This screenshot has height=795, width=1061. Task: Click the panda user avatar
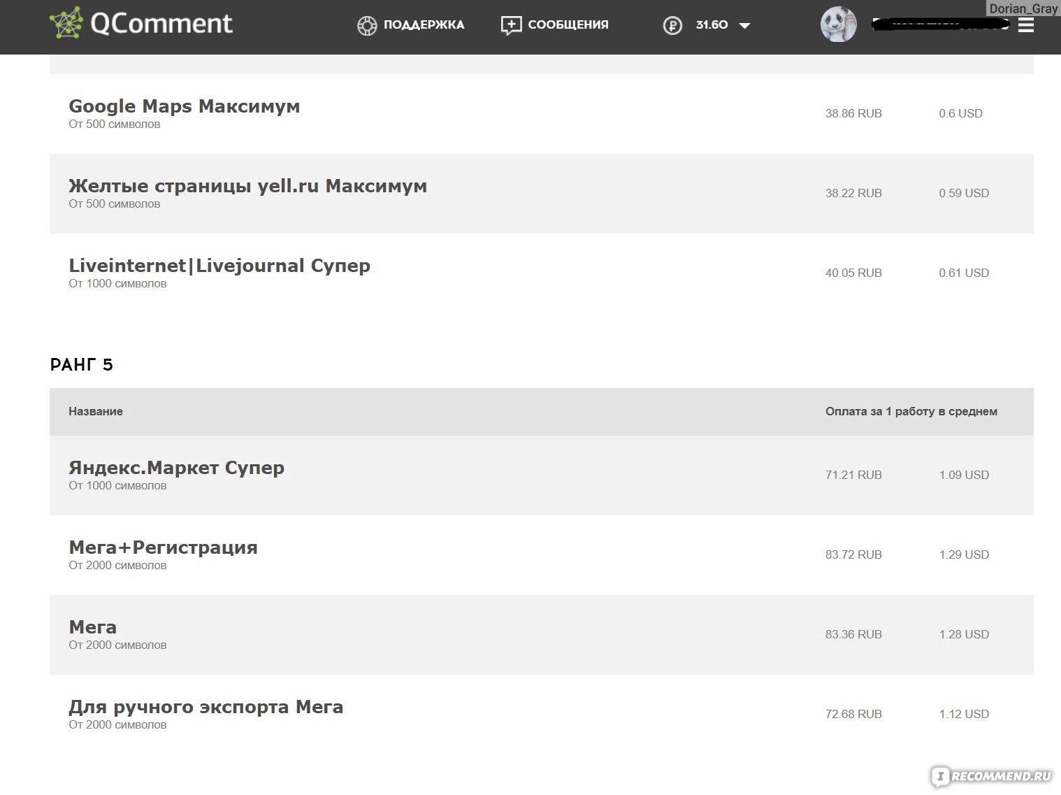coord(839,24)
